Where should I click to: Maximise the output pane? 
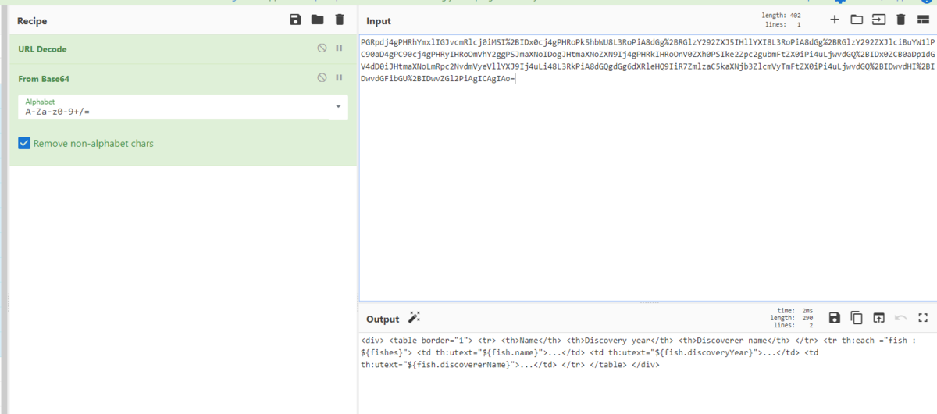click(922, 318)
